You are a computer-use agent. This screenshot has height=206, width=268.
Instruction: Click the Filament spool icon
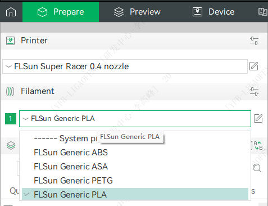pyautogui.click(x=10, y=92)
